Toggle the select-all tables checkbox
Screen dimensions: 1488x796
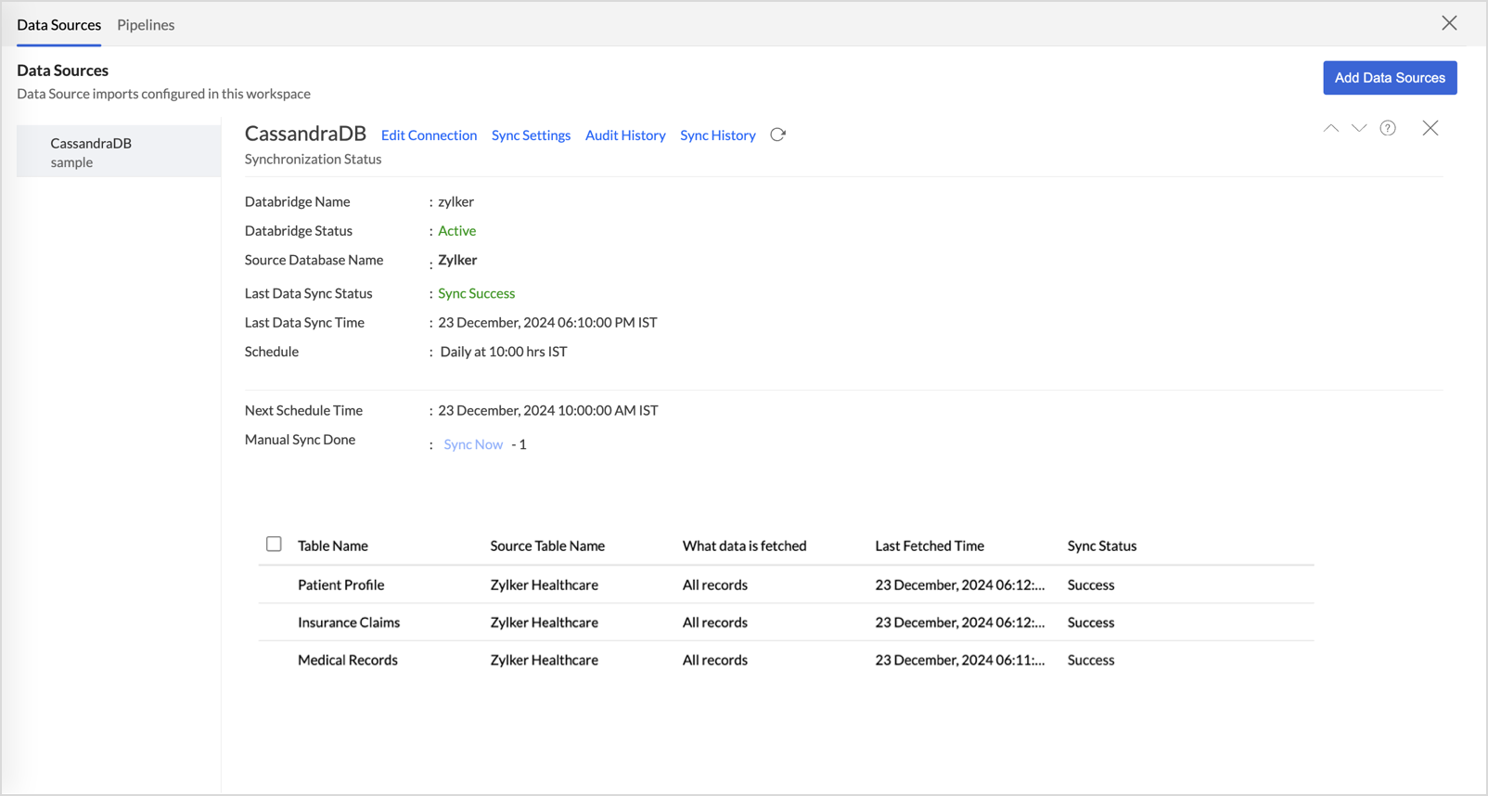pos(274,545)
